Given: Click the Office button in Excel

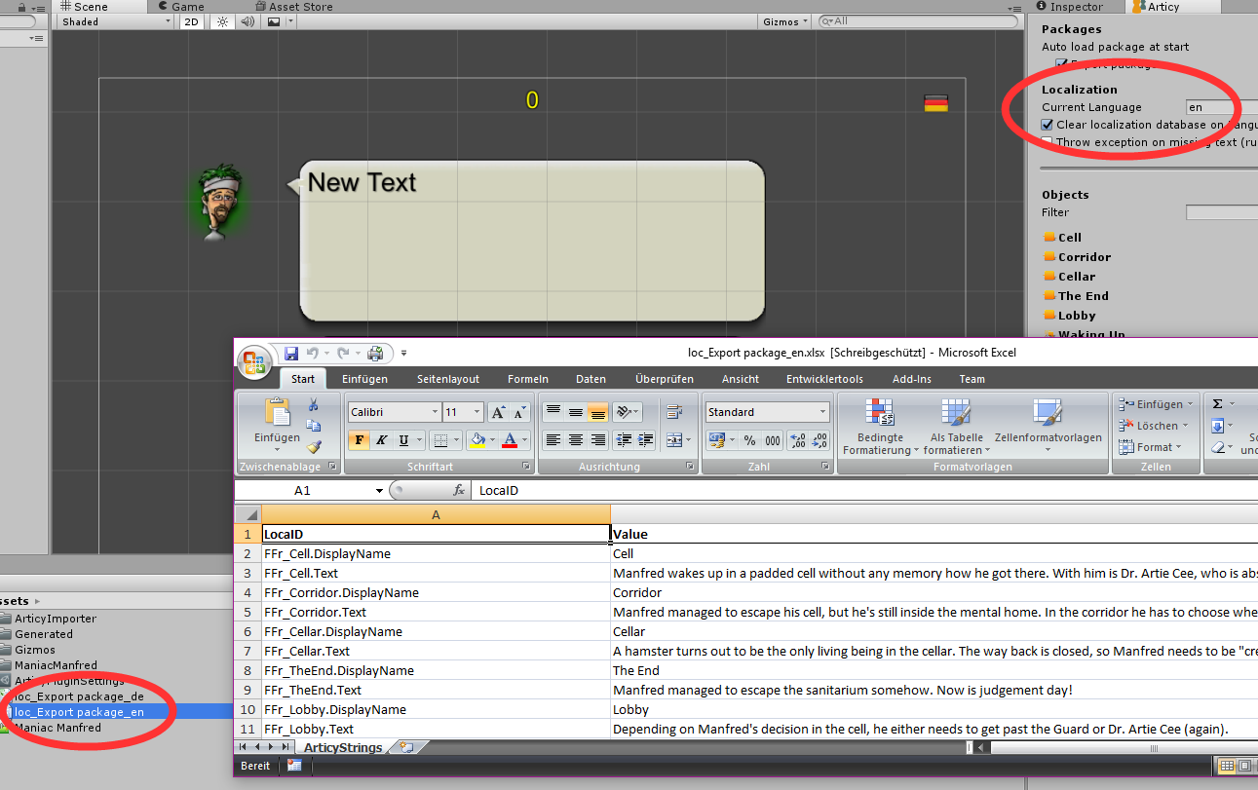Looking at the screenshot, I should 253,362.
